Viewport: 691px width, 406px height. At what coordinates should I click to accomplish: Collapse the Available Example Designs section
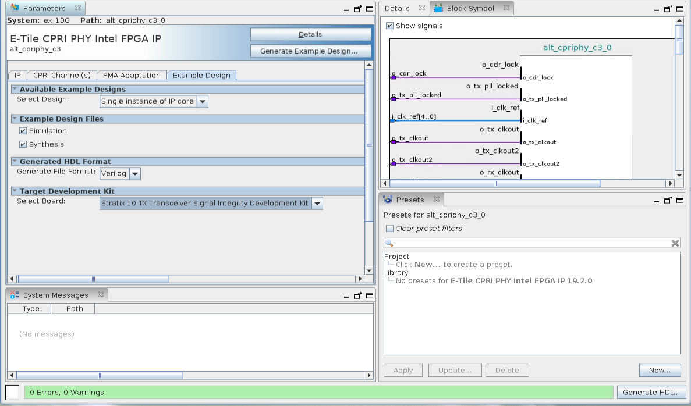pyautogui.click(x=15, y=89)
